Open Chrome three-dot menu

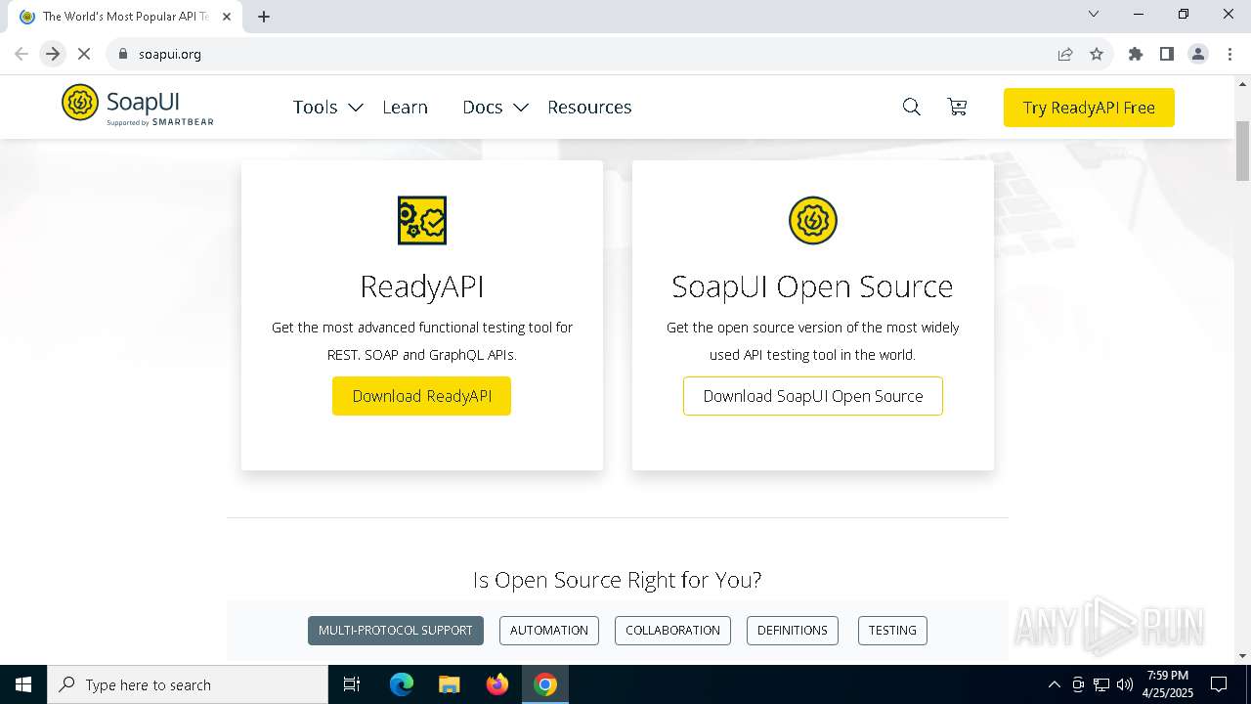[x=1229, y=54]
